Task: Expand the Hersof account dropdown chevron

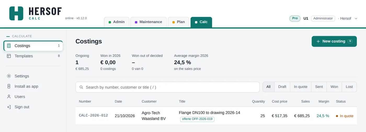Action: 356,19
